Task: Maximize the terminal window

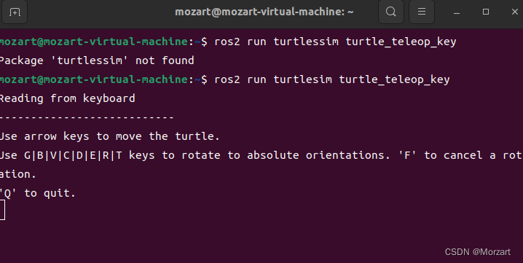Action: click(x=486, y=12)
